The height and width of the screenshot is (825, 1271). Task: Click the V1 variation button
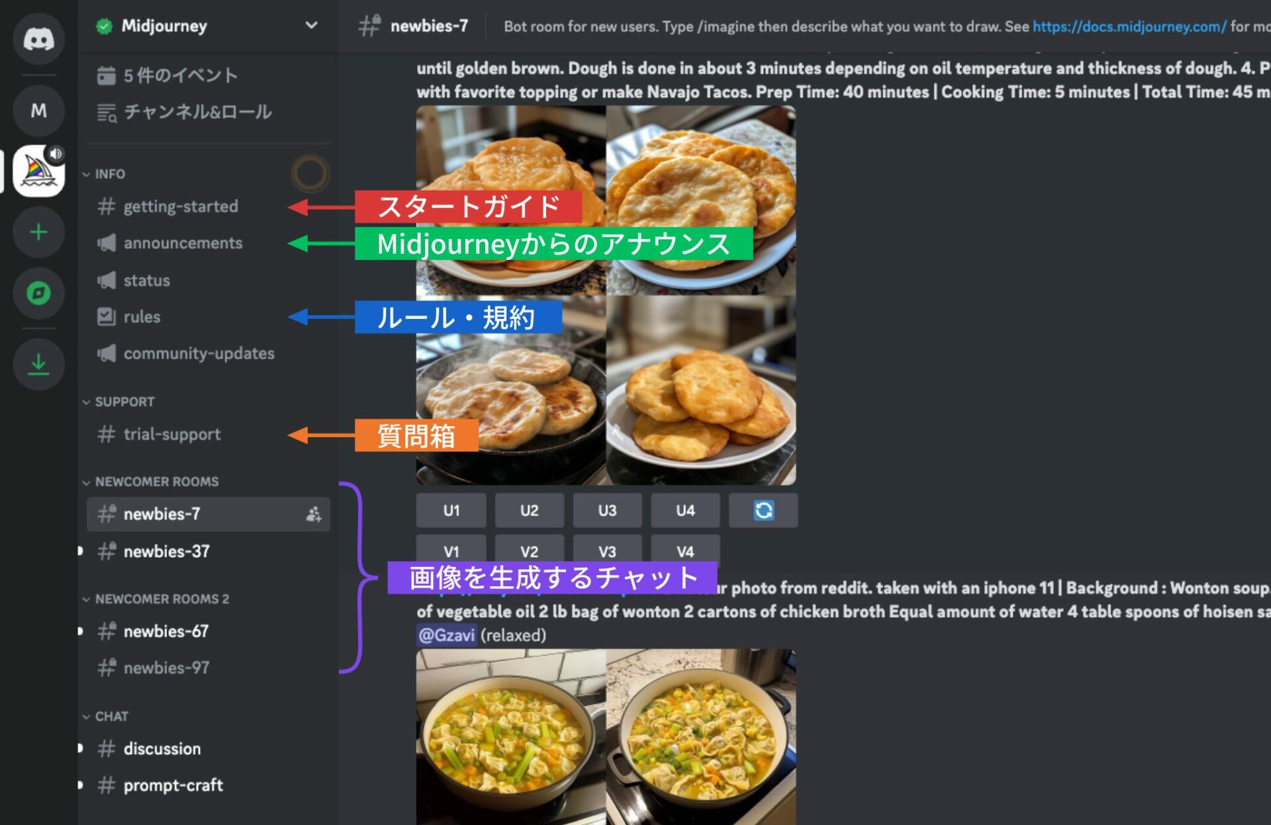pos(450,551)
